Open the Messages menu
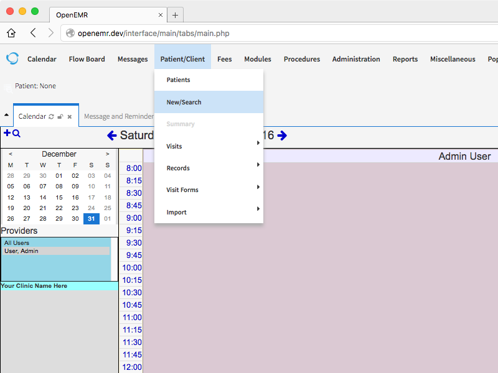Screen dimensions: 498x373 [133, 59]
